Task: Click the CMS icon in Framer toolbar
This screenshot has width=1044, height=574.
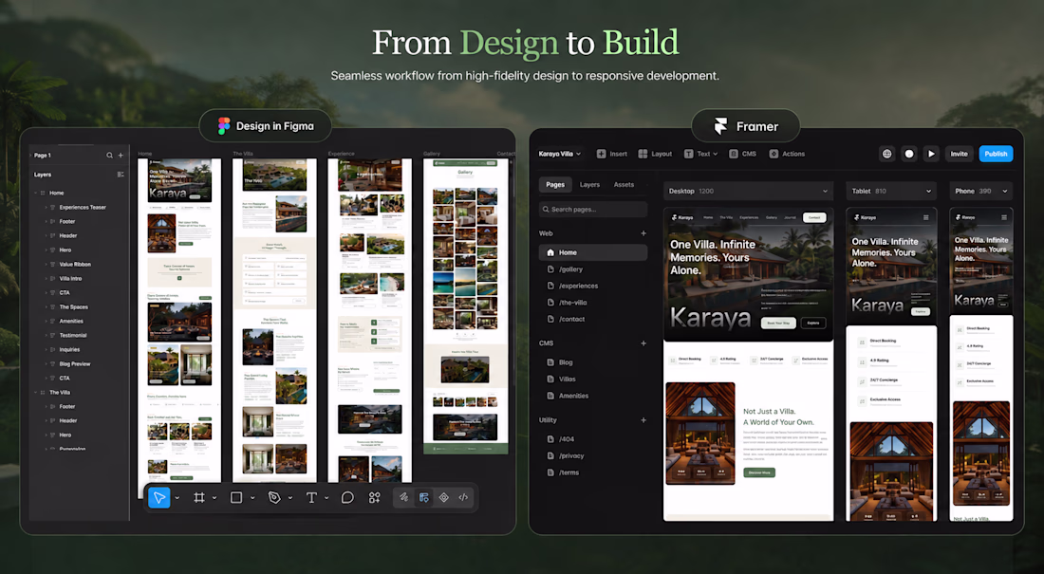Action: click(x=733, y=154)
